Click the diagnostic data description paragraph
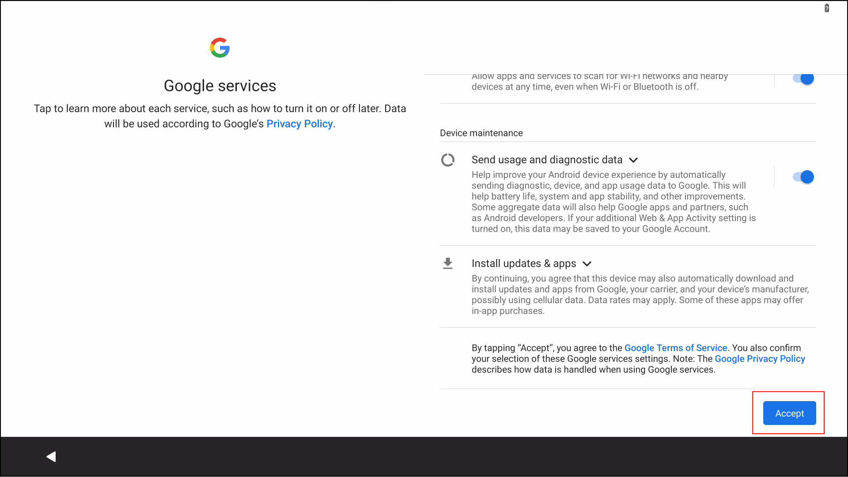Screen dimensions: 848x477 [613, 202]
